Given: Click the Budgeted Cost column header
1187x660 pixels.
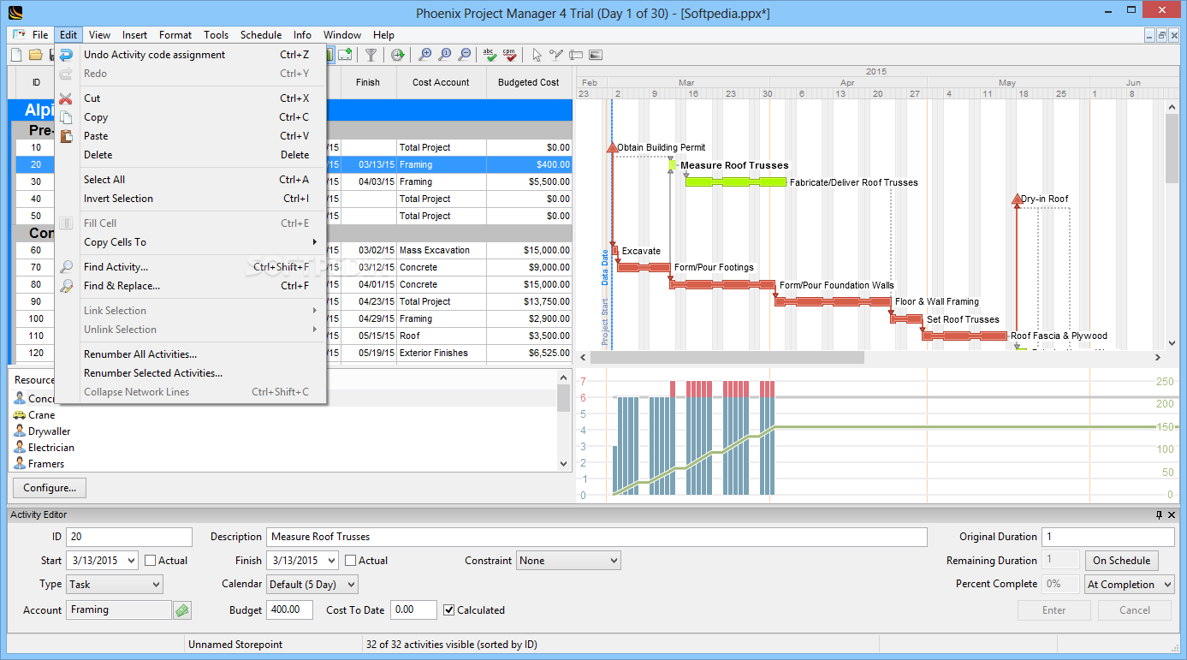Looking at the screenshot, I should click(x=529, y=83).
